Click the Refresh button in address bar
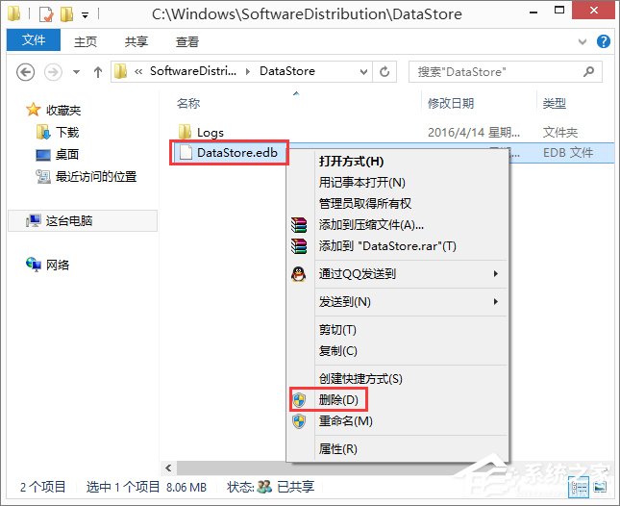 (x=385, y=72)
